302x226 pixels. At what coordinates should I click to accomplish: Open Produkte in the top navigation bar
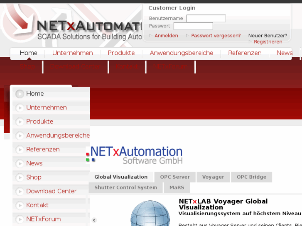point(121,53)
